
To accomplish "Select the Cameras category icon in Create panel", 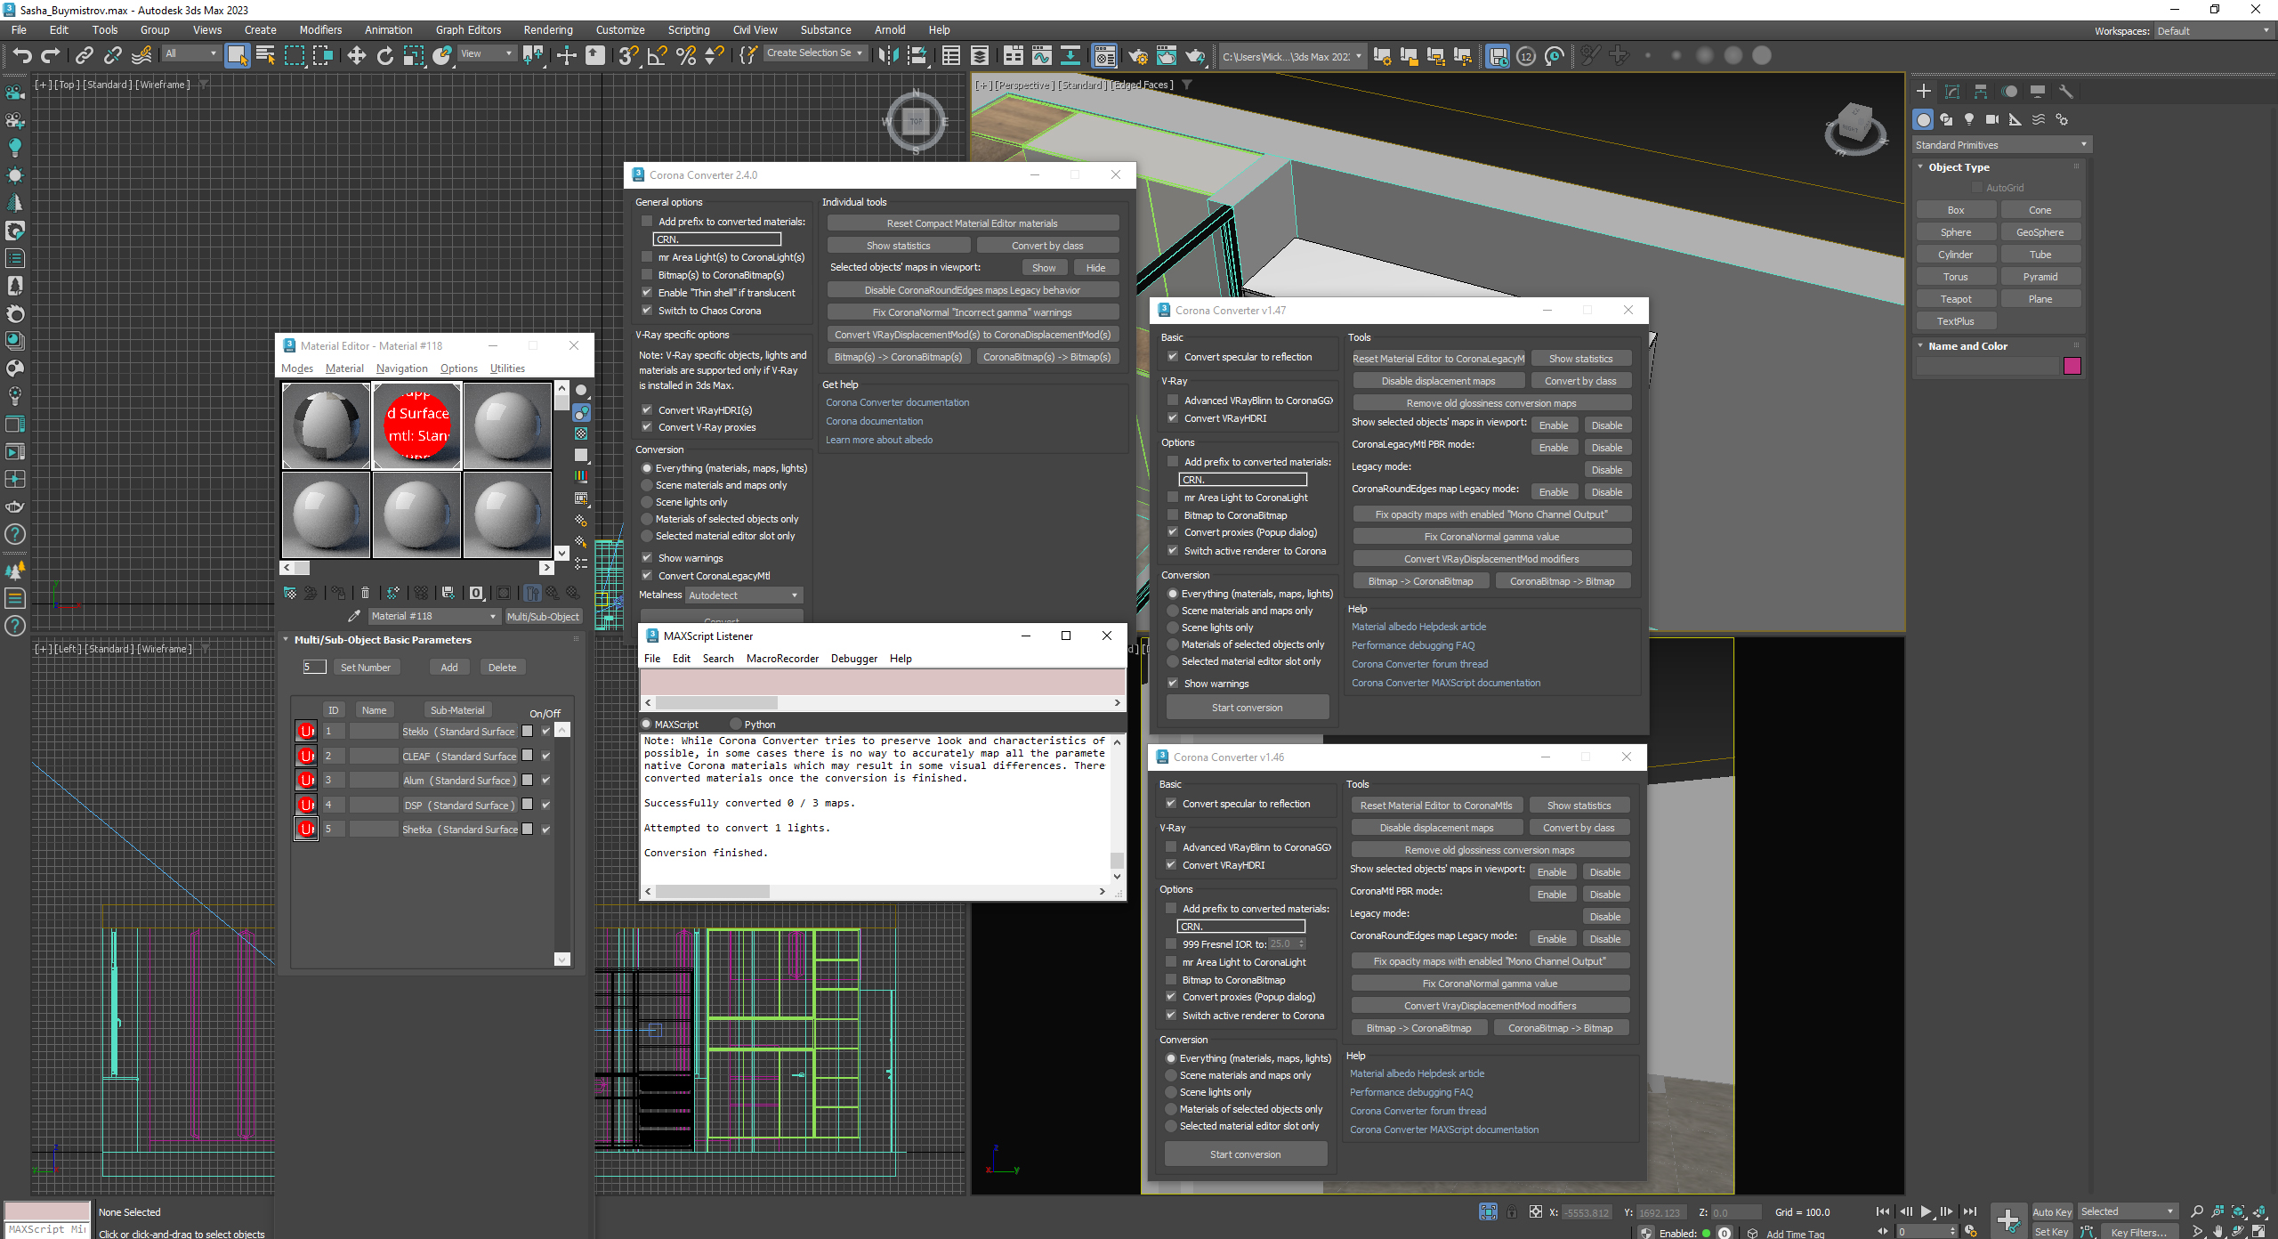I will pos(1992,119).
